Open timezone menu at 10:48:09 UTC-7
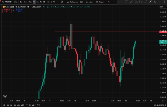 tap(160, 105)
